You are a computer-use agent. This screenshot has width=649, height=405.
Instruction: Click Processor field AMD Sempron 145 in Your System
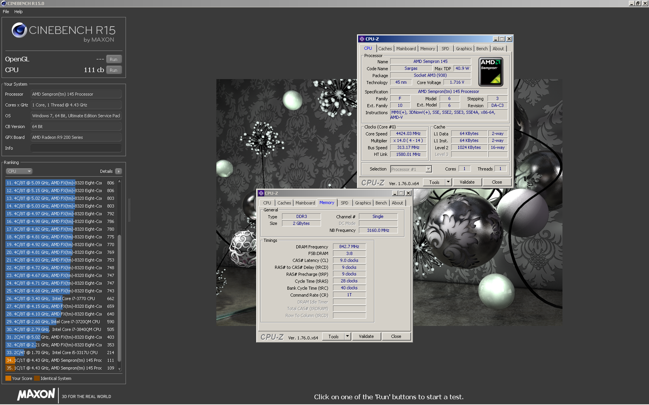(76, 94)
